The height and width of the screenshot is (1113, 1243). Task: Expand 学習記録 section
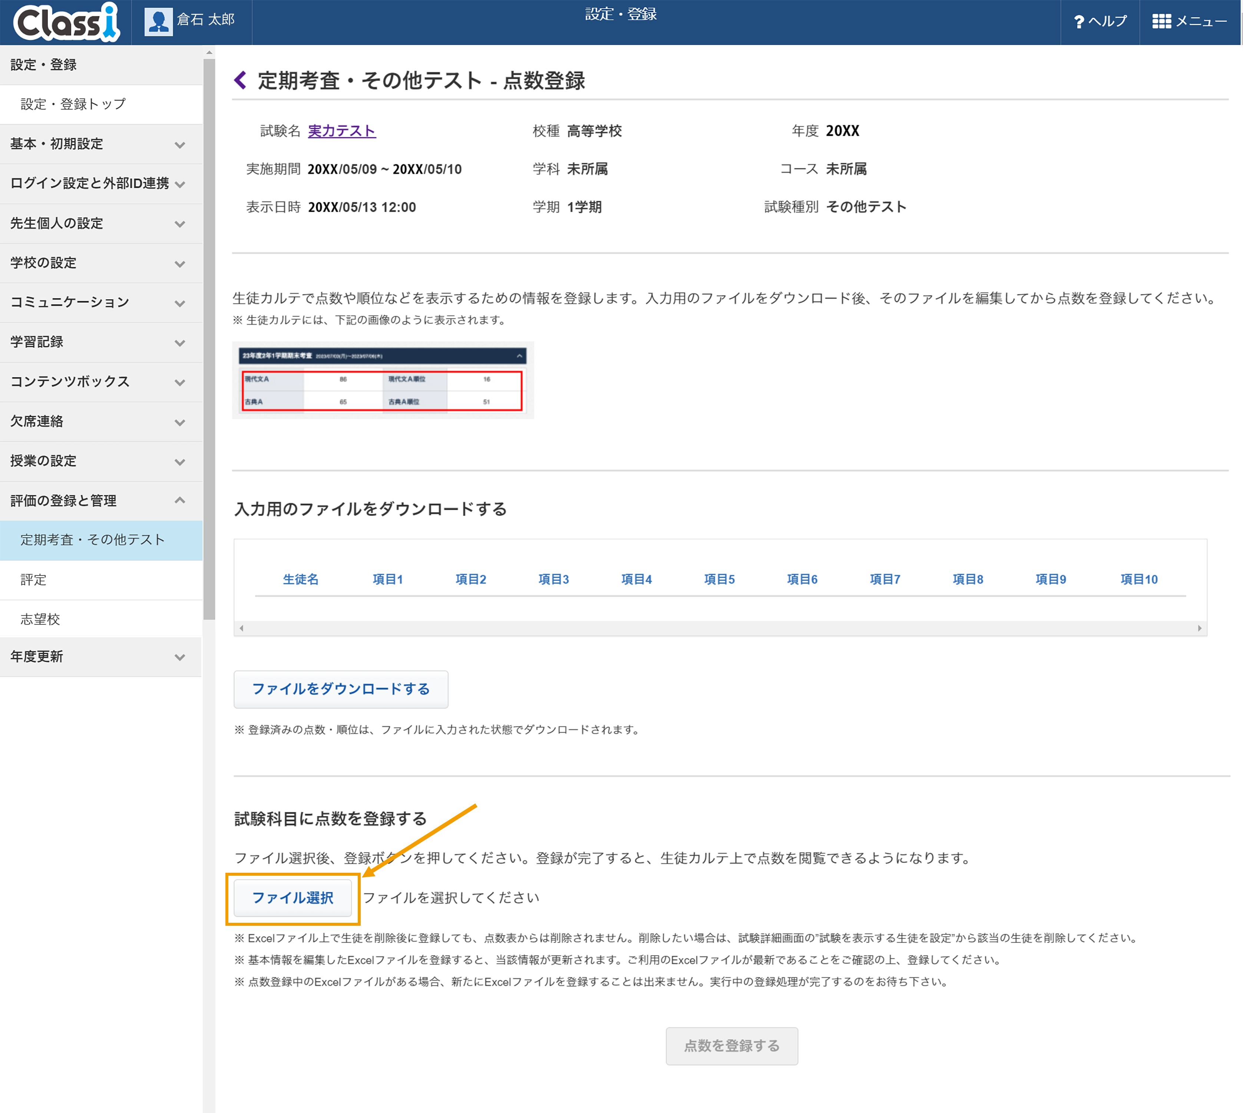(101, 342)
